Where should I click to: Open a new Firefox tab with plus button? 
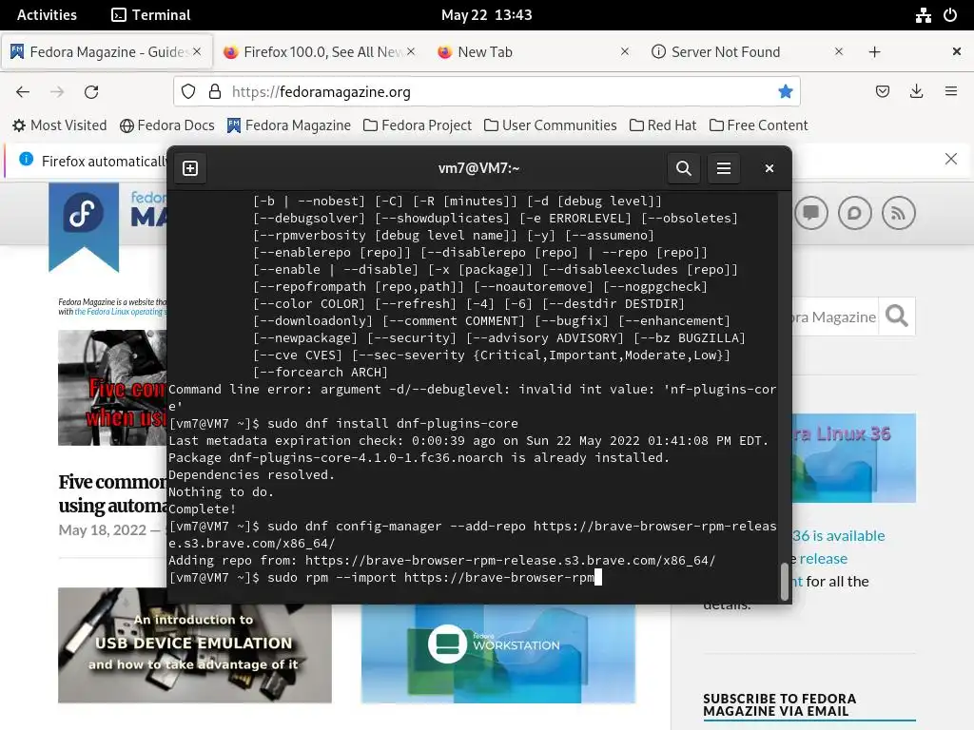coord(875,52)
